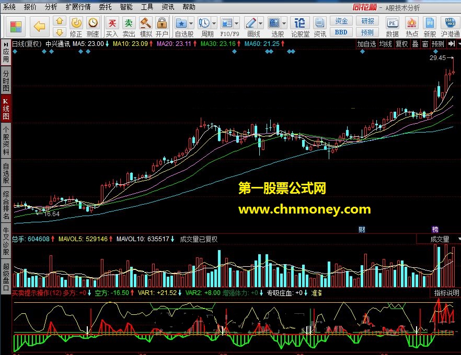Open the 沪港通 SSE HKE icon
This screenshot has height=355, width=461.
tap(450, 27)
